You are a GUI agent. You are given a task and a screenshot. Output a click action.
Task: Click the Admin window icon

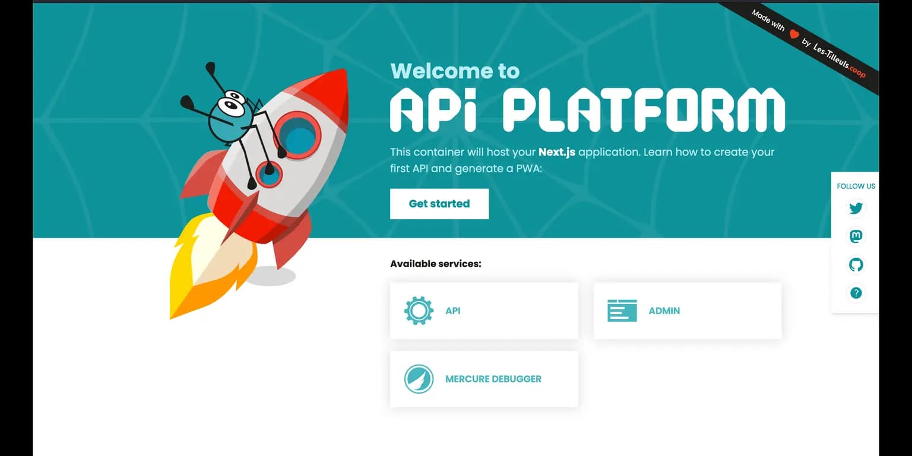coord(622,311)
